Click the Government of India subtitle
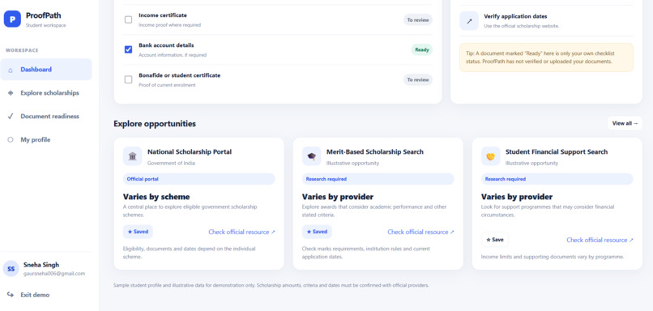 click(x=171, y=164)
